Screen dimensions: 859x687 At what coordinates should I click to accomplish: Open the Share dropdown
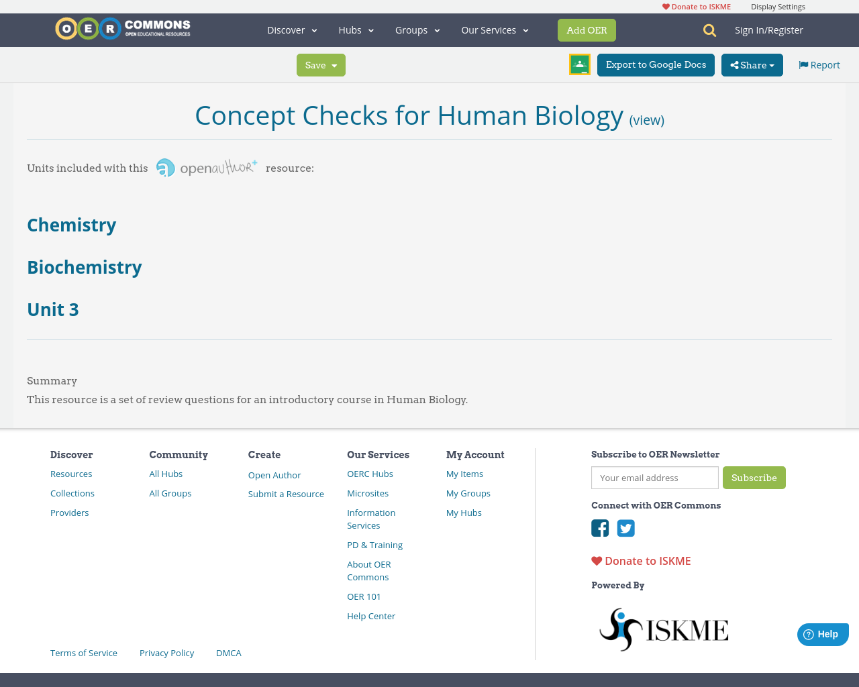pyautogui.click(x=752, y=64)
